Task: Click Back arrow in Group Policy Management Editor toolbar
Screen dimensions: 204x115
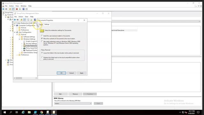Action: [x=15, y=20]
